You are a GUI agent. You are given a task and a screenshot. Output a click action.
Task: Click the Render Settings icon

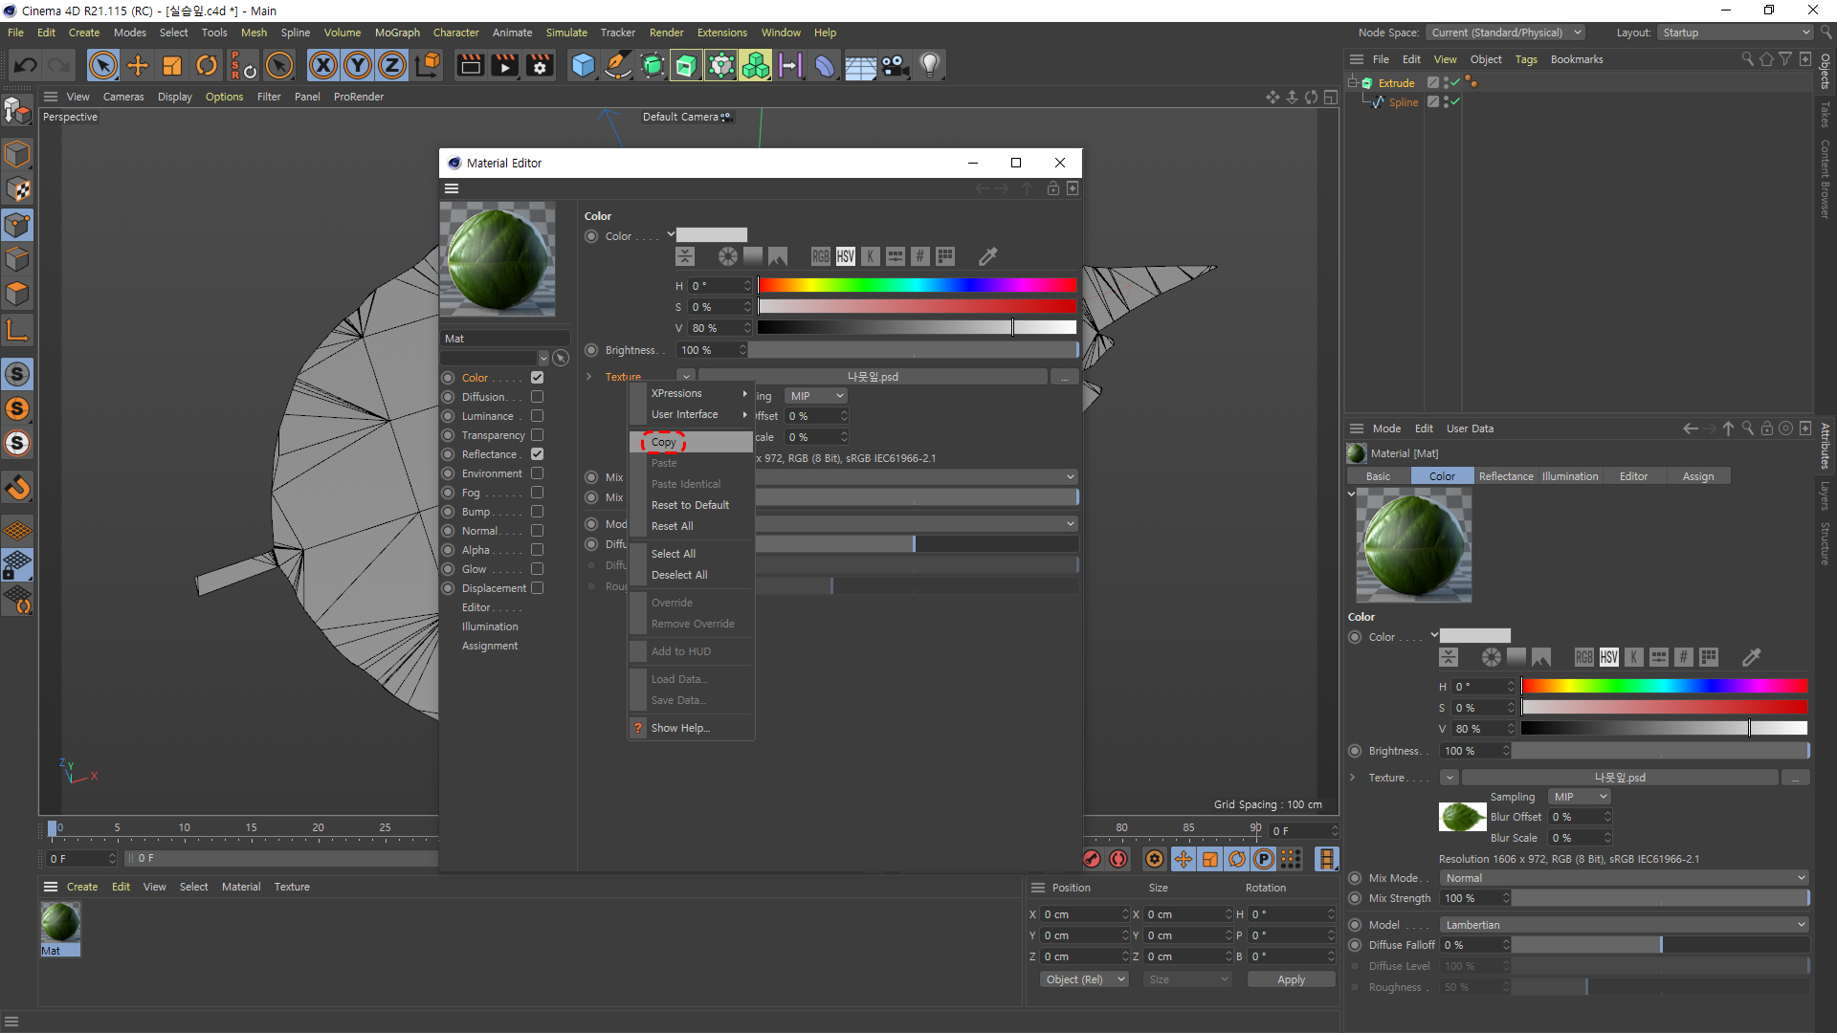[540, 65]
